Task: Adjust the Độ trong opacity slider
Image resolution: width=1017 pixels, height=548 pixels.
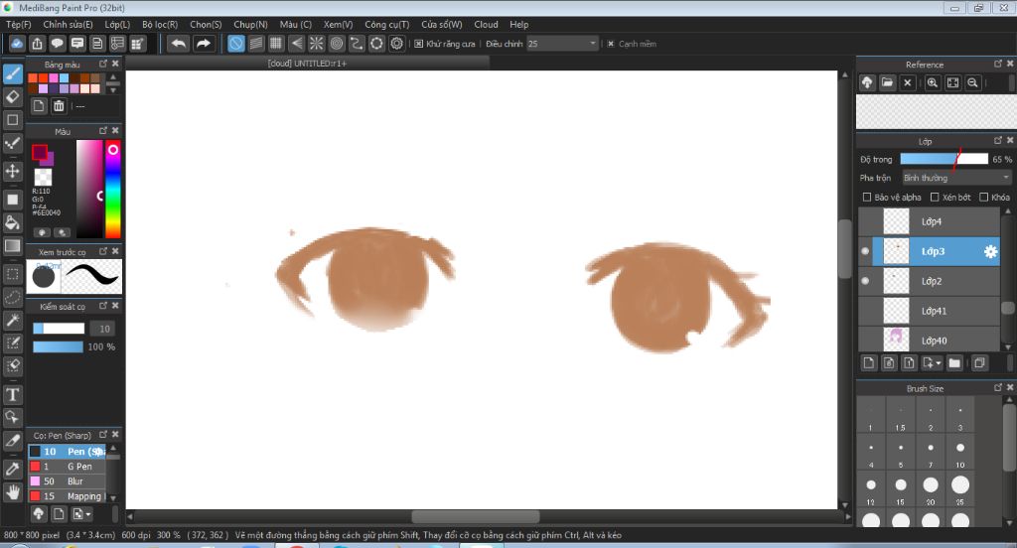Action: (944, 159)
